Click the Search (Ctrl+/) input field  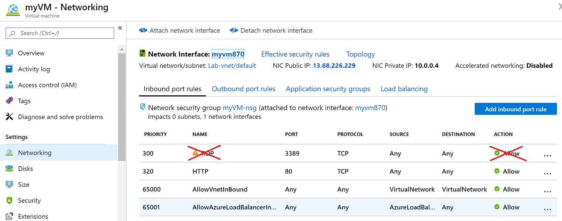click(x=60, y=33)
